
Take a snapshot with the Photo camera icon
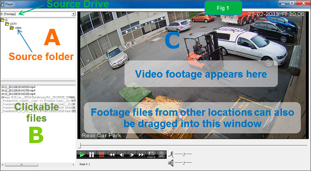click(151, 154)
